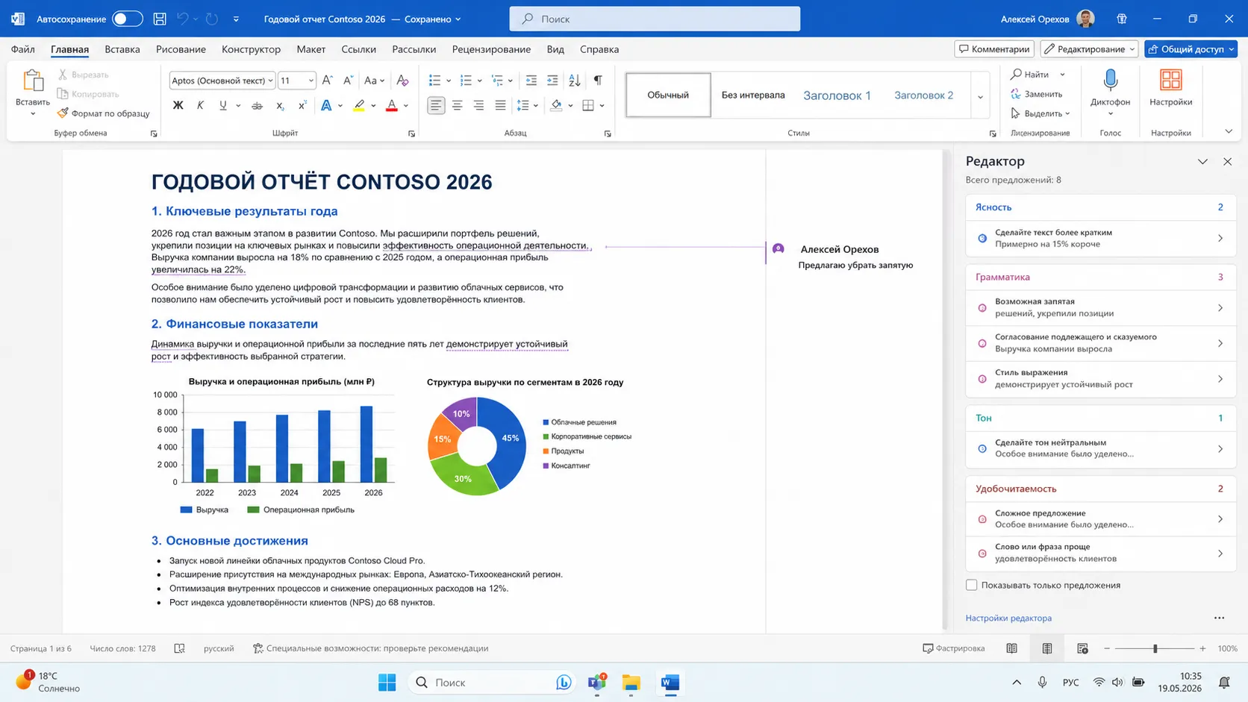The width and height of the screenshot is (1248, 702).
Task: Open the Выделить dropdown
Action: coord(1040,113)
